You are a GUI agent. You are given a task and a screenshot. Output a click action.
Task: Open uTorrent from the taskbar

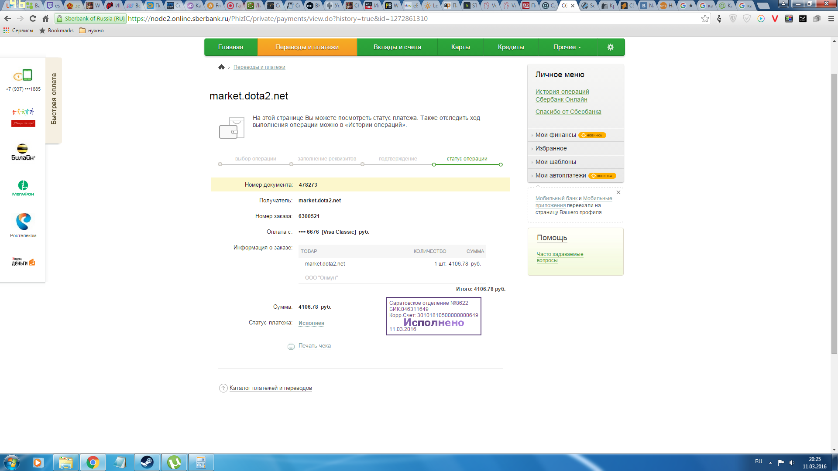174,462
